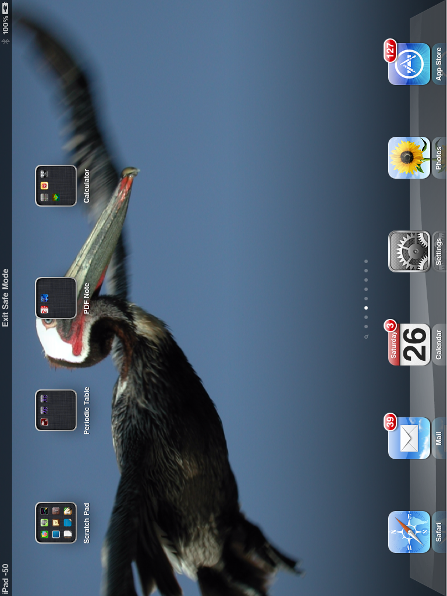Open the Mail envelope app
This screenshot has height=596, width=447.
point(409,438)
